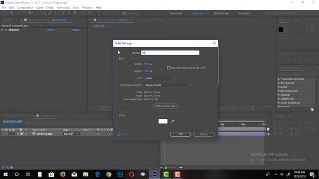Expand the Animation Presets category
This screenshot has width=319, height=179.
point(279,79)
